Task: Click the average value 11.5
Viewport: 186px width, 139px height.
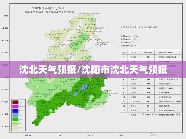Action: click(x=149, y=93)
